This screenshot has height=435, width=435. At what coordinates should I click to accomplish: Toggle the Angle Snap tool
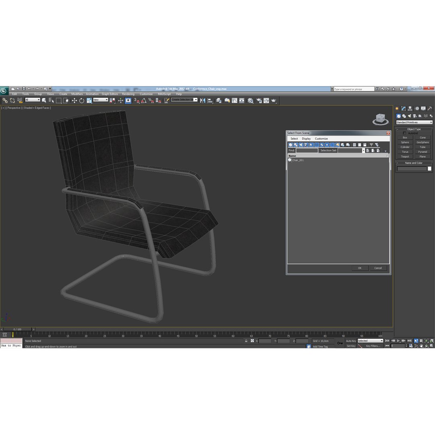[144, 100]
